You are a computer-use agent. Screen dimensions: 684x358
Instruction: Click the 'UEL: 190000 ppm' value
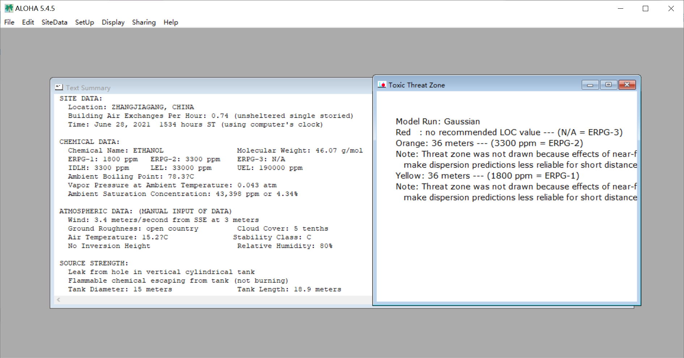[270, 168]
